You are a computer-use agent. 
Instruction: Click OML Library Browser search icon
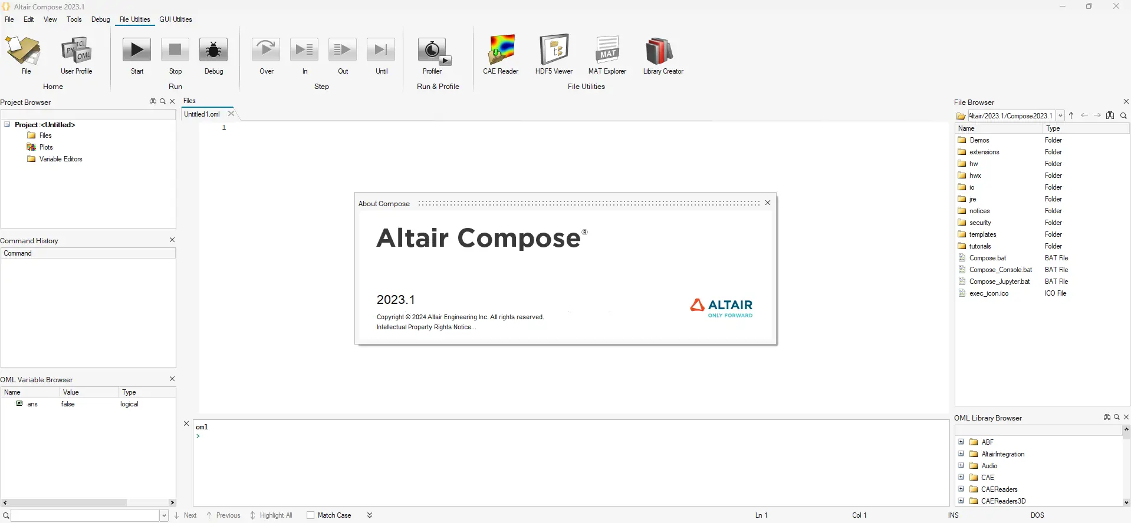pos(1116,417)
